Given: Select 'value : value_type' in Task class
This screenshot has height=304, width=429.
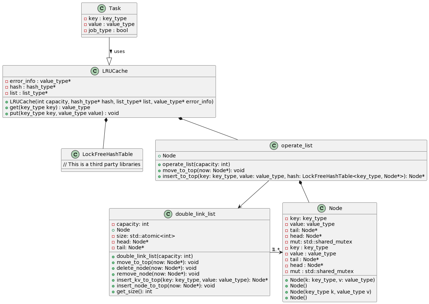Looking at the screenshot, I should click(x=112, y=24).
